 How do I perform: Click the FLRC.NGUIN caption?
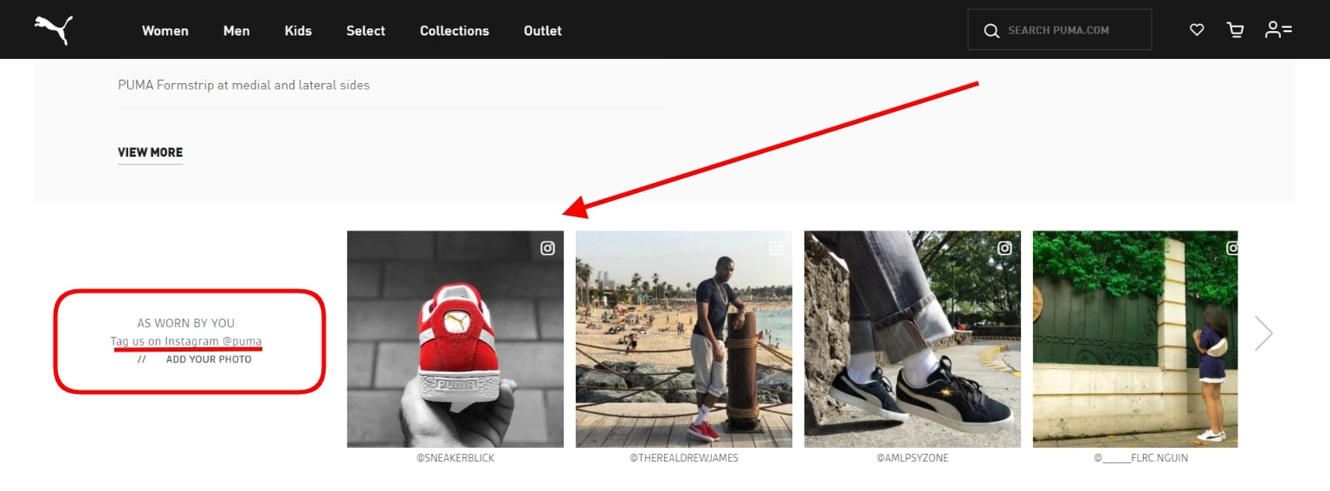click(x=1141, y=458)
